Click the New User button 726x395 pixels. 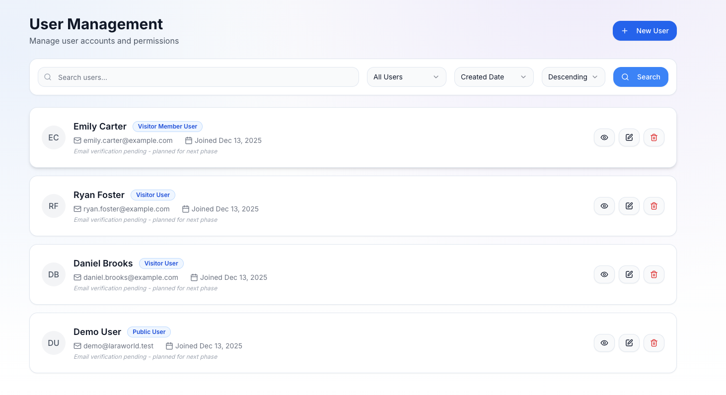point(645,31)
